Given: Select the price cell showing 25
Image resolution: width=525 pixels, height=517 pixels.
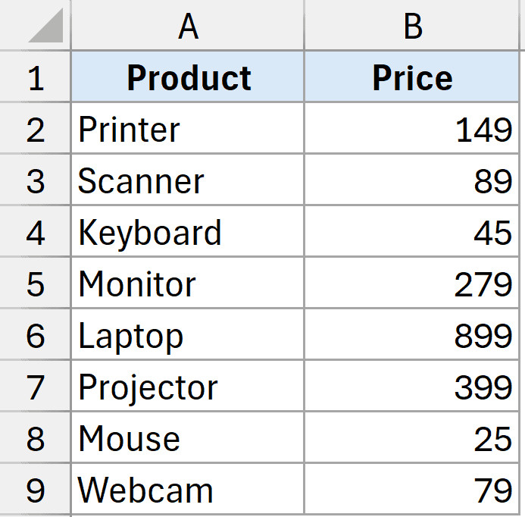Looking at the screenshot, I should point(412,439).
